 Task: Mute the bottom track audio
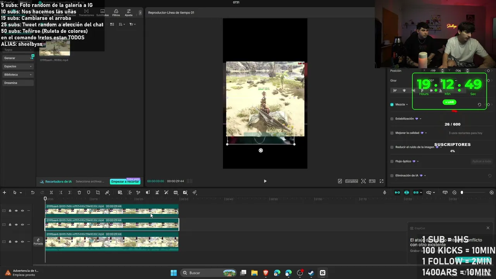point(22,242)
